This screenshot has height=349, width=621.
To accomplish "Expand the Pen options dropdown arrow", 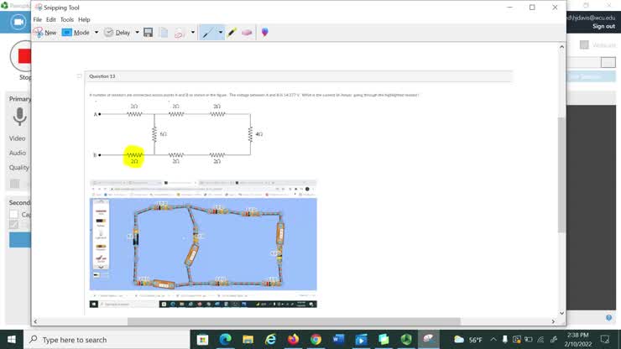I will [221, 33].
